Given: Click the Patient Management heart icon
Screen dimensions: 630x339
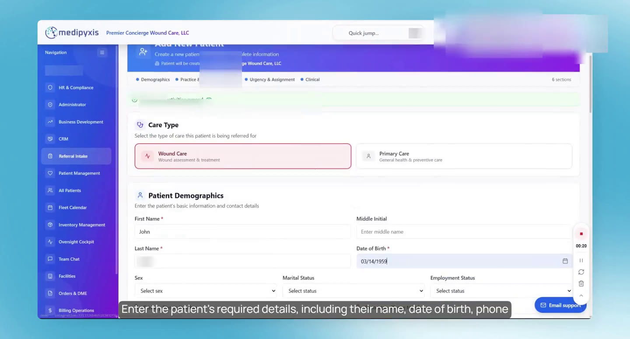Looking at the screenshot, I should [x=50, y=173].
